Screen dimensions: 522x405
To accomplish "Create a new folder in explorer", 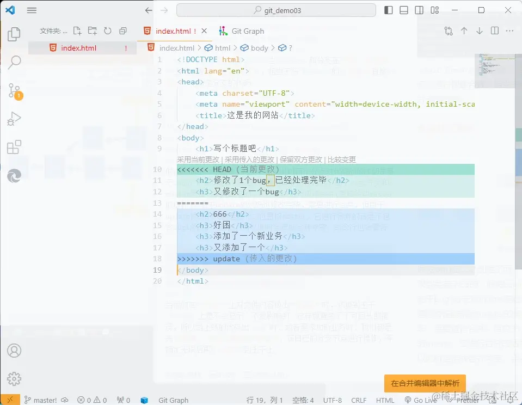I will coord(92,31).
